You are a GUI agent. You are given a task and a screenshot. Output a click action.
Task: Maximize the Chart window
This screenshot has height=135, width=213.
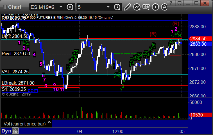point(196,3)
